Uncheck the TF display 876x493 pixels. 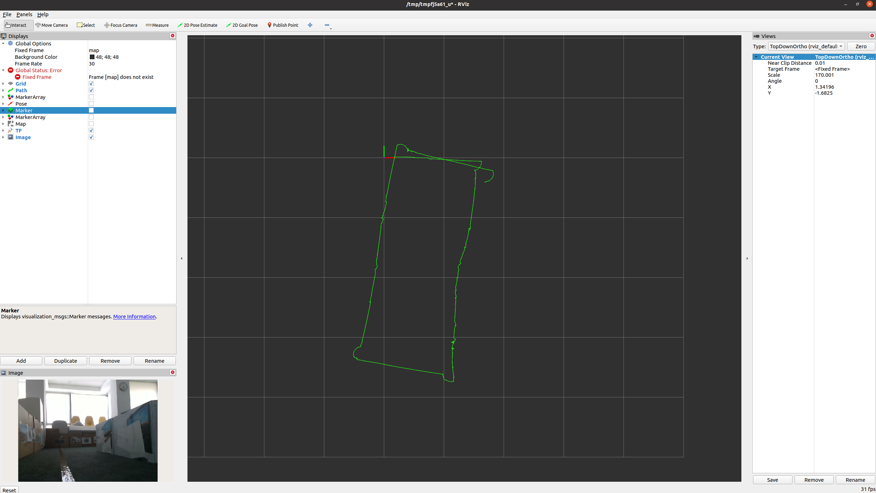pyautogui.click(x=91, y=130)
